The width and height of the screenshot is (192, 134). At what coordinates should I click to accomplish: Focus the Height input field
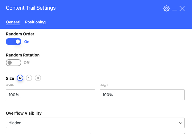pyautogui.click(x=142, y=95)
